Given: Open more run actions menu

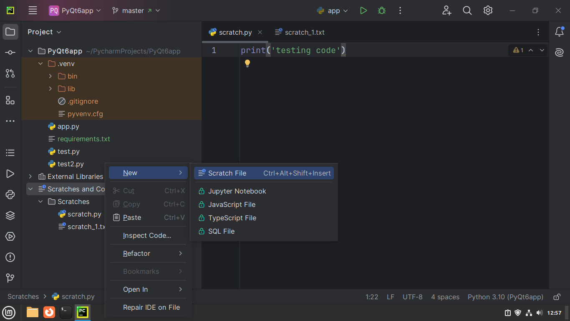Looking at the screenshot, I should (x=400, y=10).
